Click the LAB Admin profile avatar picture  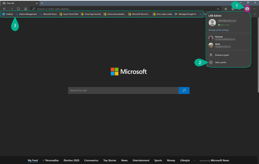point(212,23)
